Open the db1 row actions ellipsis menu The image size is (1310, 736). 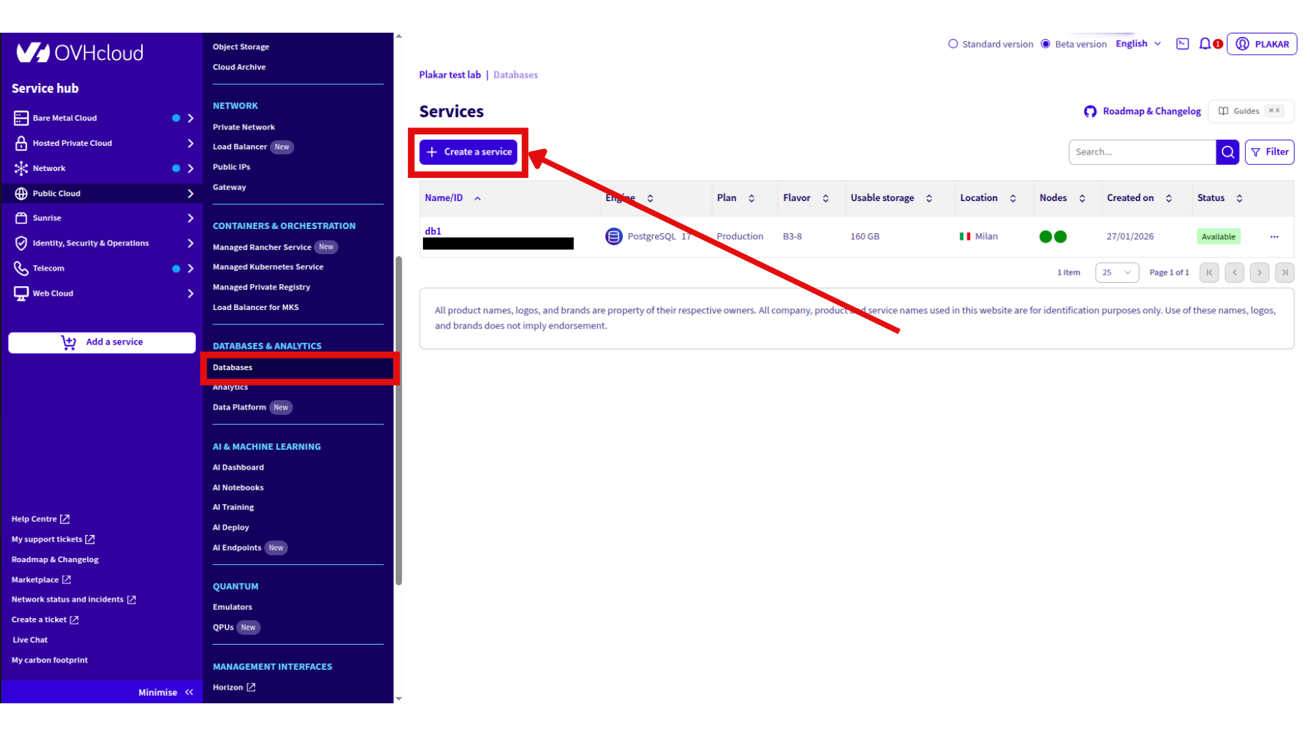click(x=1275, y=236)
